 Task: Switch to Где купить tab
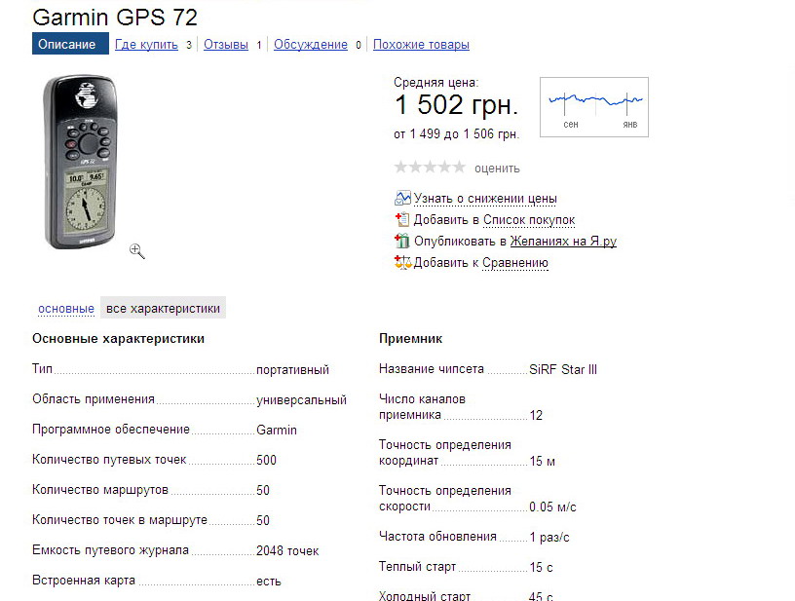[x=146, y=45]
